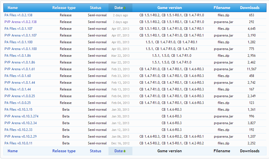Click Filename column header at top
Image resolution: width=269 pixels, height=159 pixels.
coord(222,8)
